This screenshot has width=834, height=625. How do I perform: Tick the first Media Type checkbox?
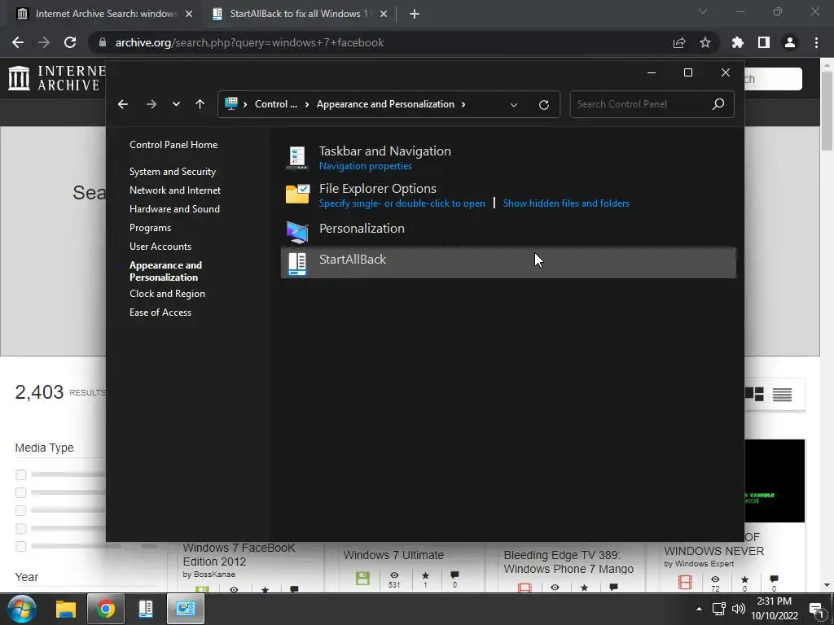pyautogui.click(x=20, y=474)
